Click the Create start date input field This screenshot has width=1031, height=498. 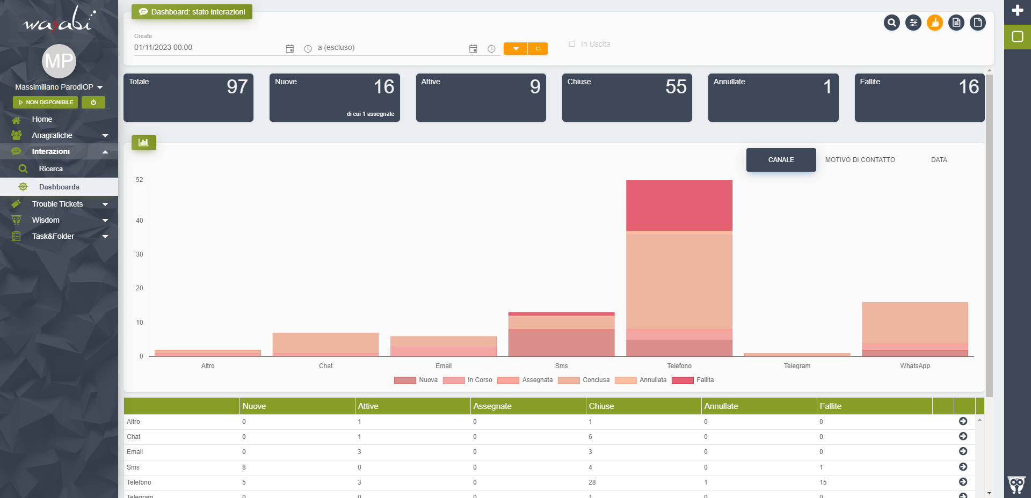tap(207, 48)
